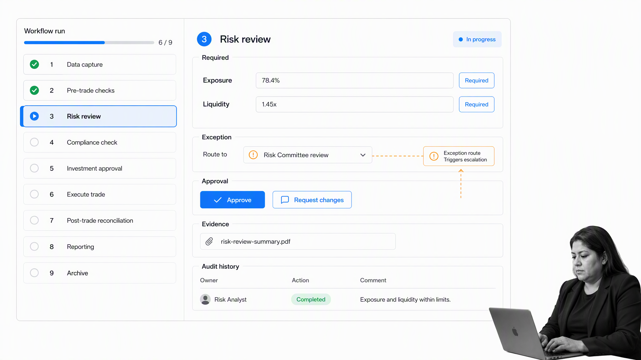Select the empty circle for Reporting
This screenshot has height=360, width=641.
34,247
